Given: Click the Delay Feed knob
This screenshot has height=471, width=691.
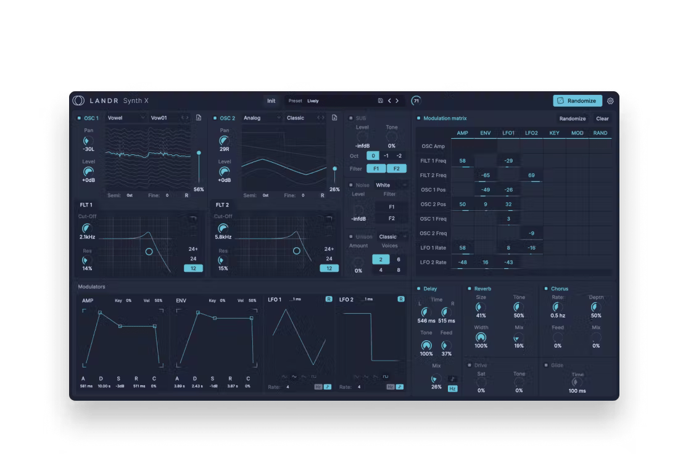Looking at the screenshot, I should point(446,346).
